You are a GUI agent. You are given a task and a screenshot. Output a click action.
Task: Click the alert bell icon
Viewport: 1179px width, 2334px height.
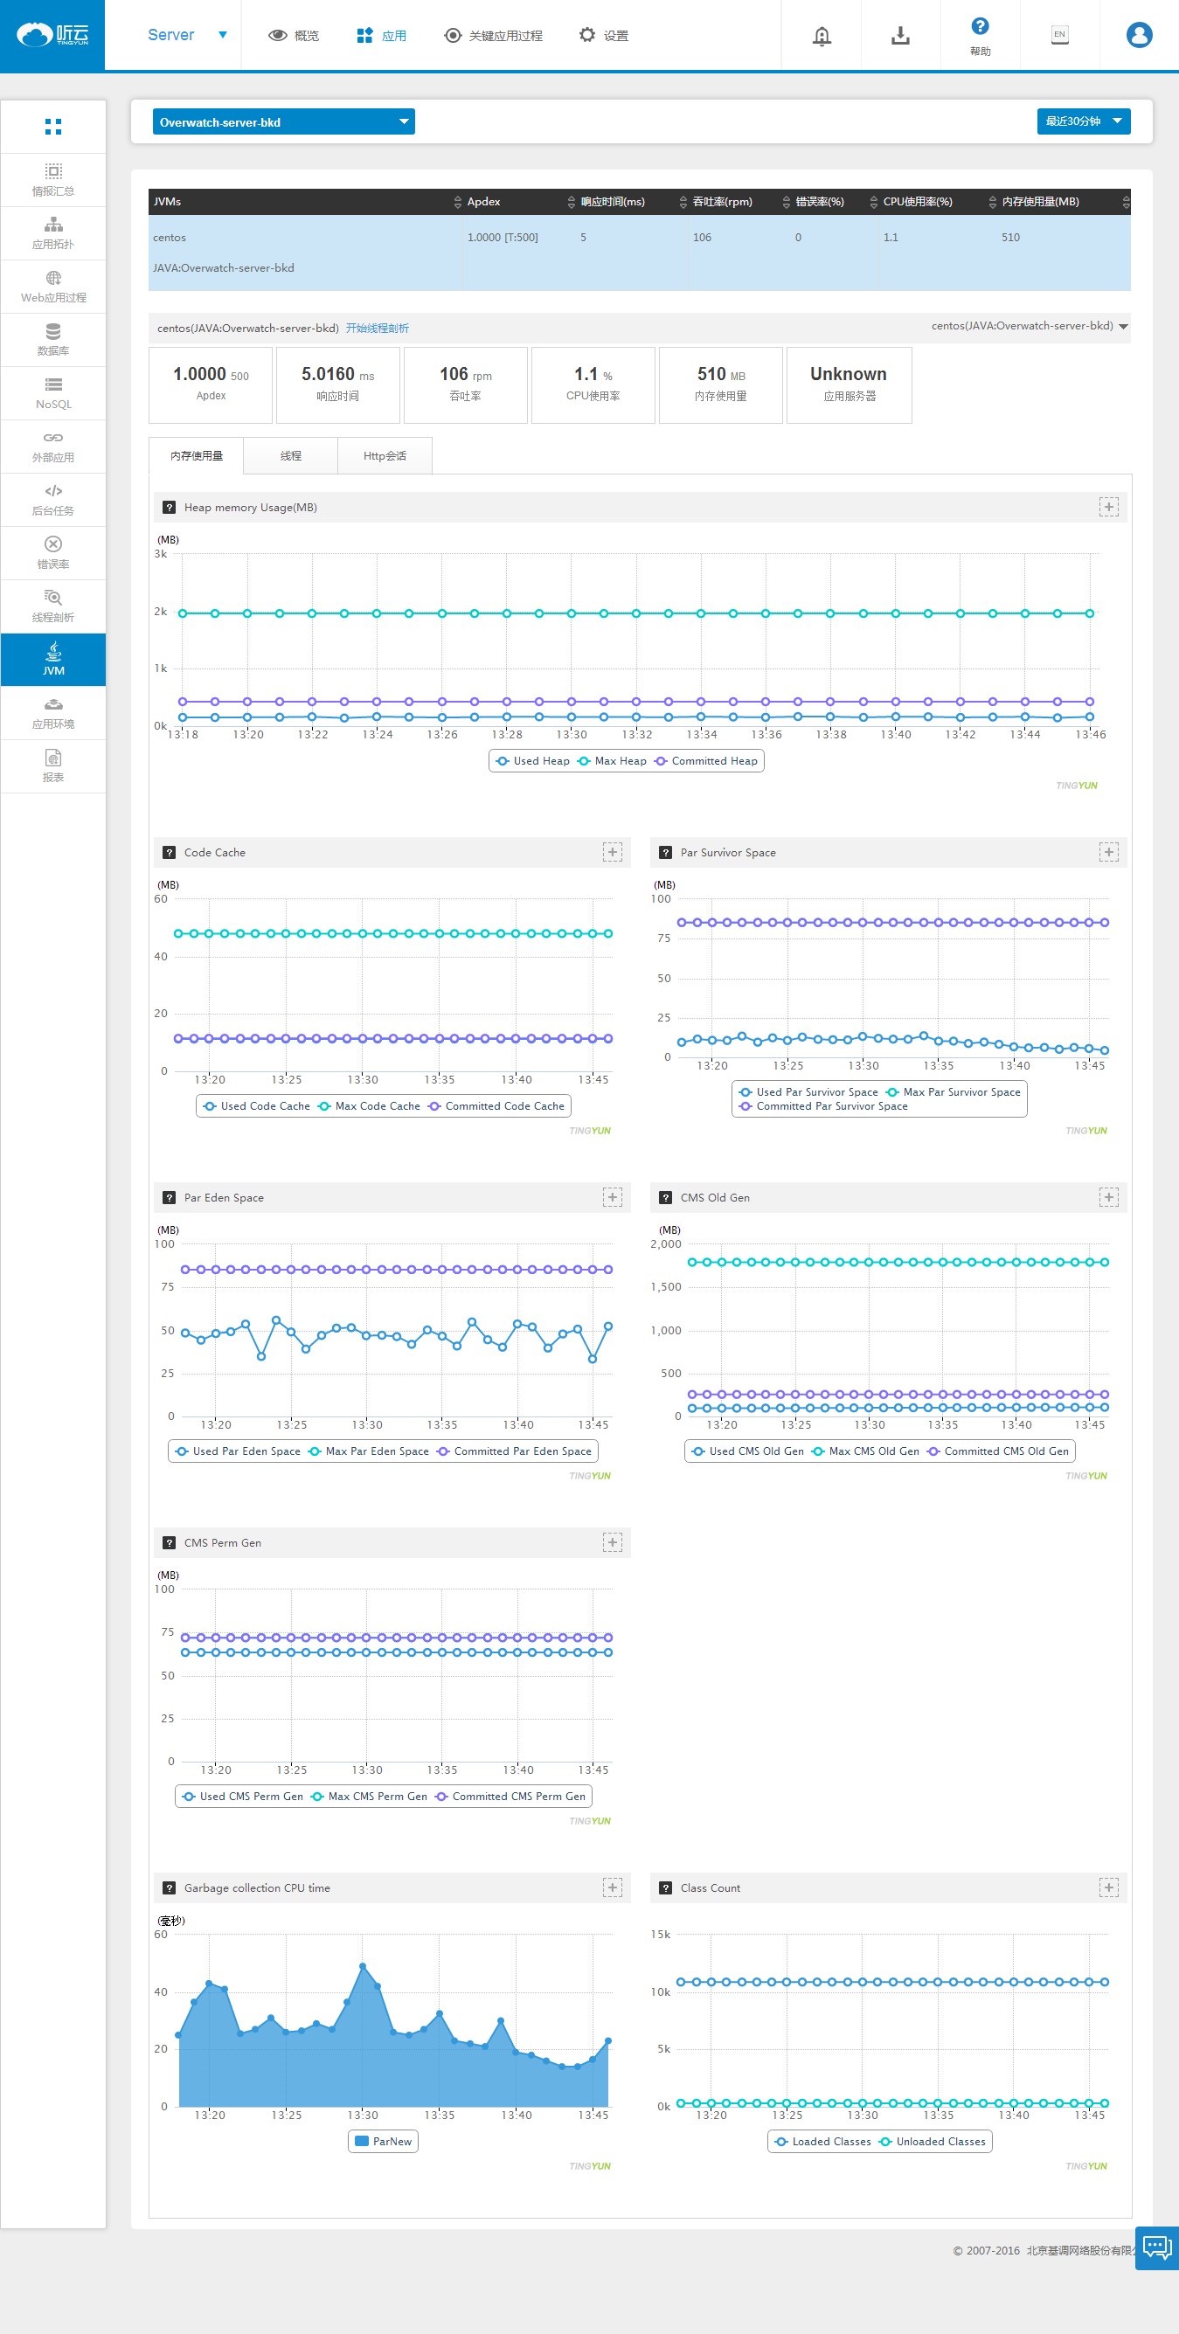point(821,35)
